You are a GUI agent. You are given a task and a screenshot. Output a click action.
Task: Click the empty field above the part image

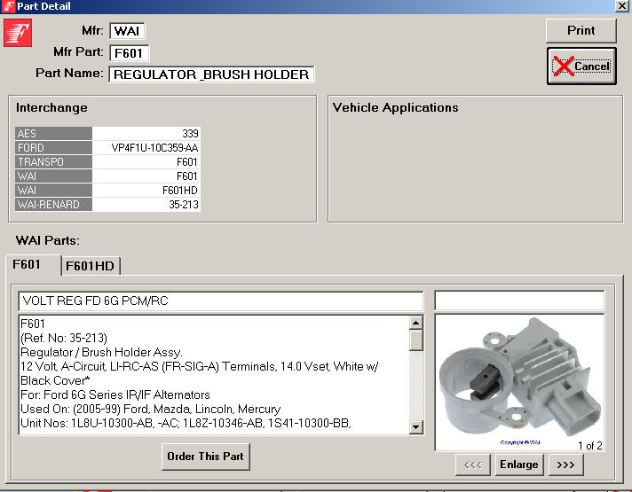519,301
